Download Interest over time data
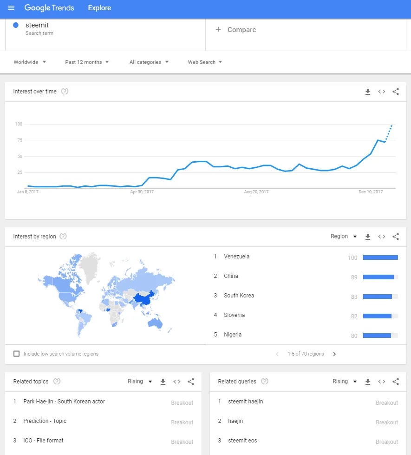This screenshot has width=411, height=455. click(x=367, y=92)
